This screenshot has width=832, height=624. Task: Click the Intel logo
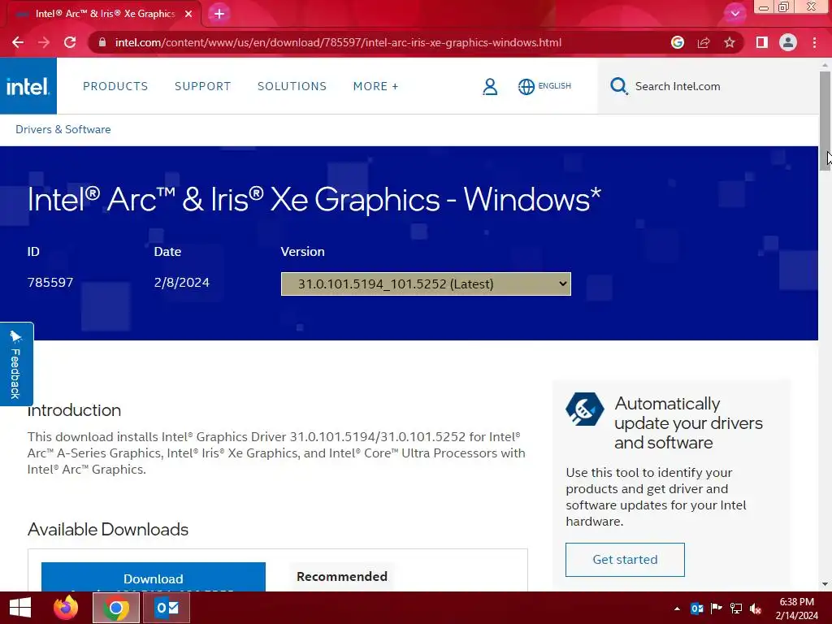coord(28,86)
